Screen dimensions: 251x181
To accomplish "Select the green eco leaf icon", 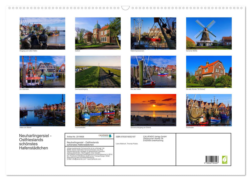I will (x=225, y=160).
